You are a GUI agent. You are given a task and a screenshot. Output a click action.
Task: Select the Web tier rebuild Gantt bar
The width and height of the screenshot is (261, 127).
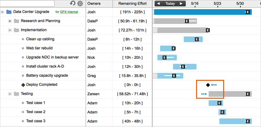(167, 48)
